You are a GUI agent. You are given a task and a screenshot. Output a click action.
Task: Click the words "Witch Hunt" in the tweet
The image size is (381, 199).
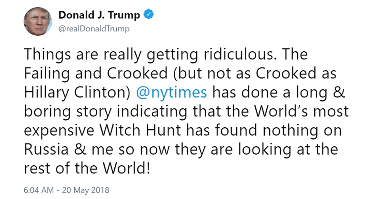point(140,130)
